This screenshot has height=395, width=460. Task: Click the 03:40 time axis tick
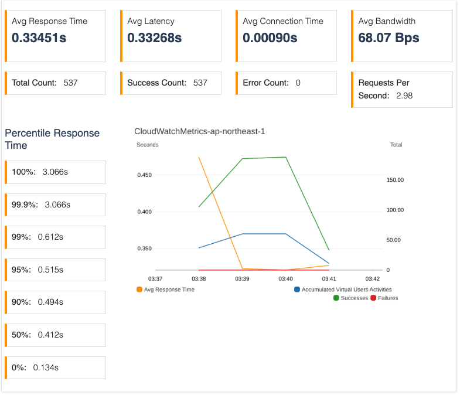coord(285,279)
